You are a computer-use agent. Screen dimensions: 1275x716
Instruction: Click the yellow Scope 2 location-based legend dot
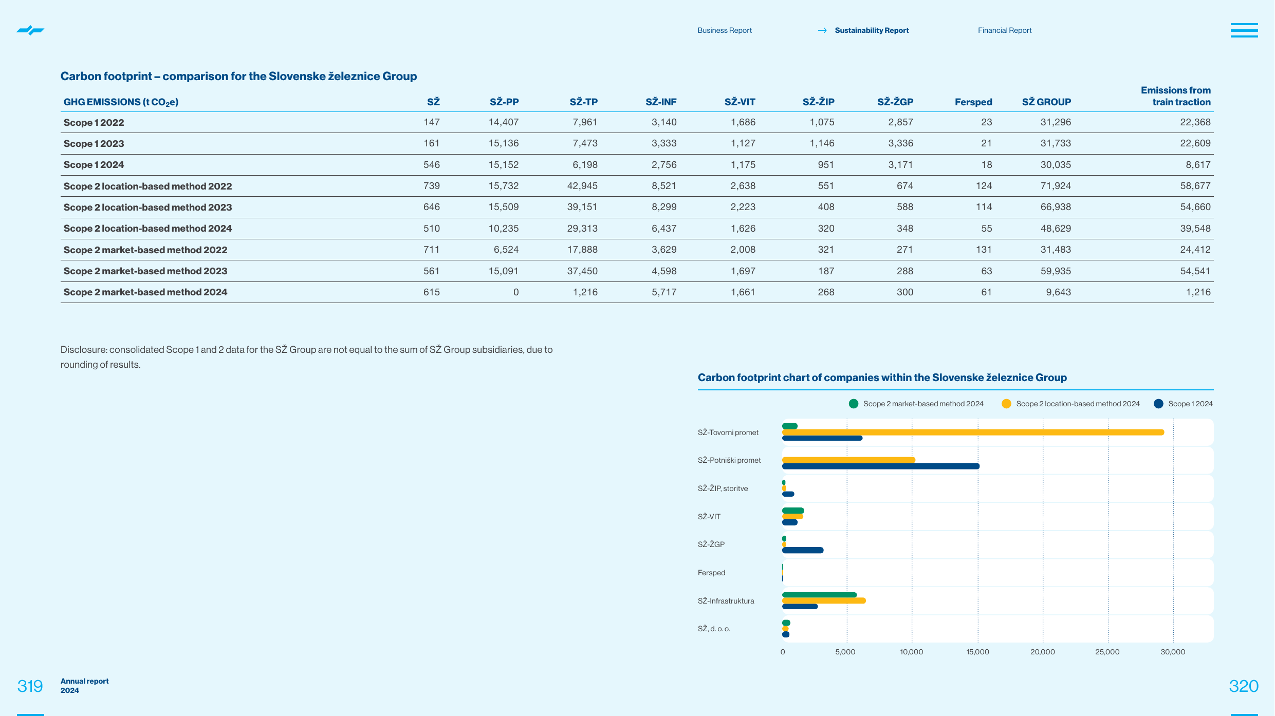pyautogui.click(x=1006, y=404)
